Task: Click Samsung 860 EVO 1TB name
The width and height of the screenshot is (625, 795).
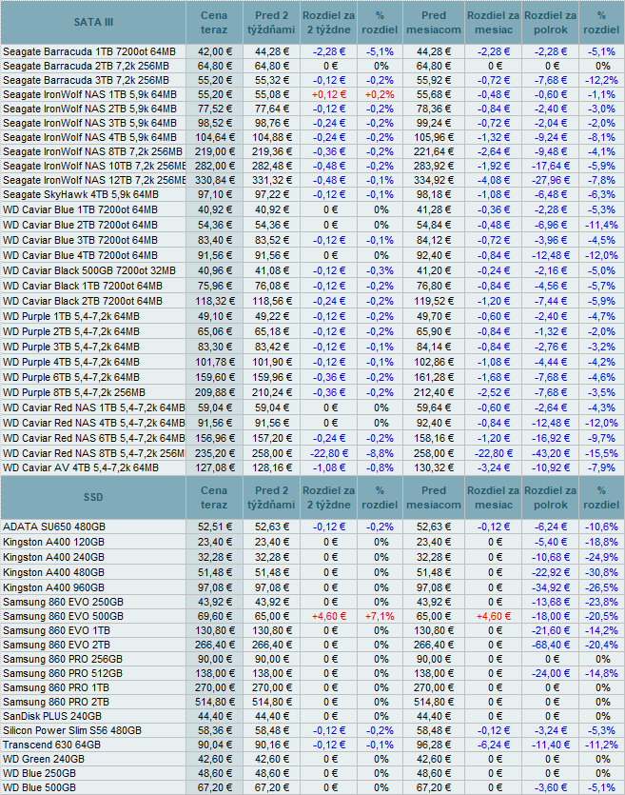Action: coord(57,630)
